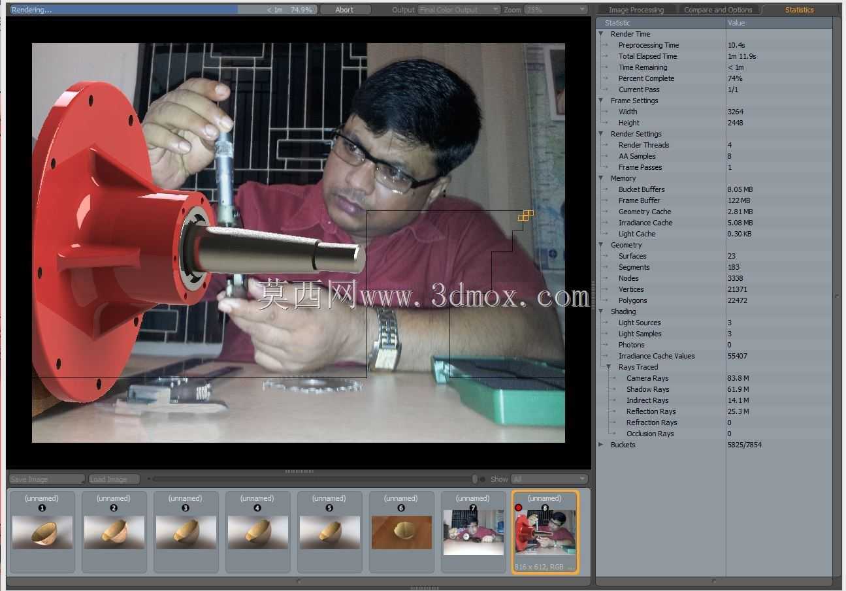
Task: Select the Frame Buffer row
Action: pos(715,200)
